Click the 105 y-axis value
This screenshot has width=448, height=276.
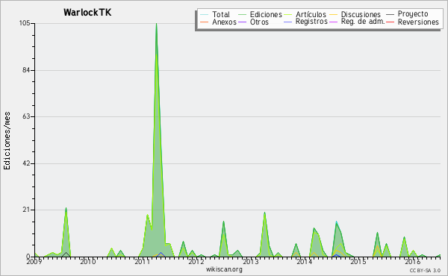(x=25, y=23)
